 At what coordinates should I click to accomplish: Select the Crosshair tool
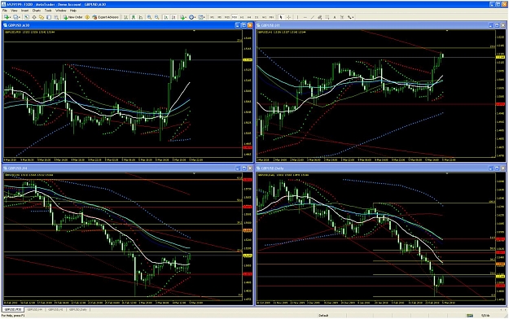pos(288,17)
